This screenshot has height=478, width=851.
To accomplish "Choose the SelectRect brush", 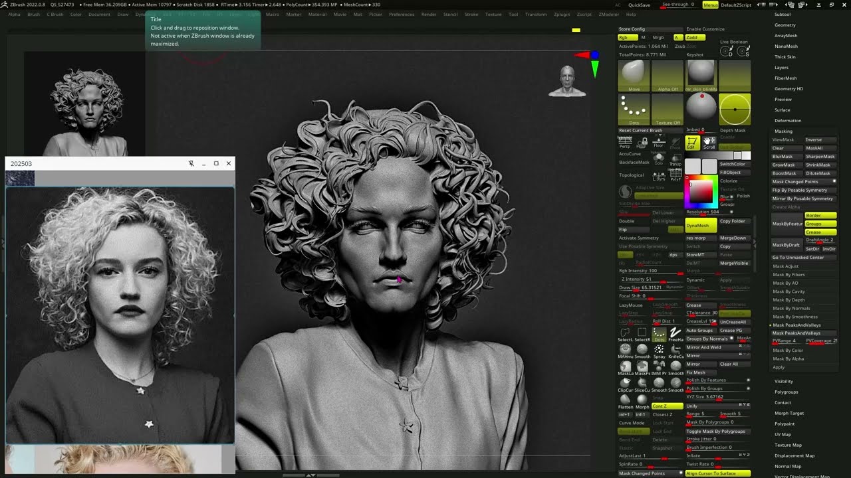I will 642,335.
